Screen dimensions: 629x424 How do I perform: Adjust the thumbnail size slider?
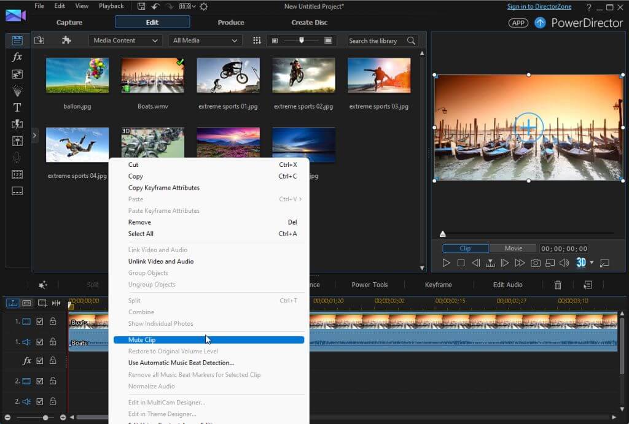click(x=301, y=40)
